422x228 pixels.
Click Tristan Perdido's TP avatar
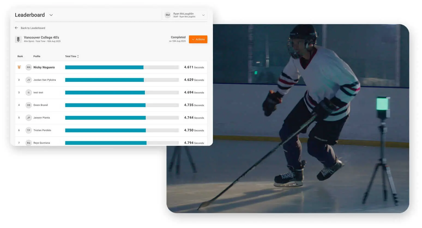pos(29,130)
